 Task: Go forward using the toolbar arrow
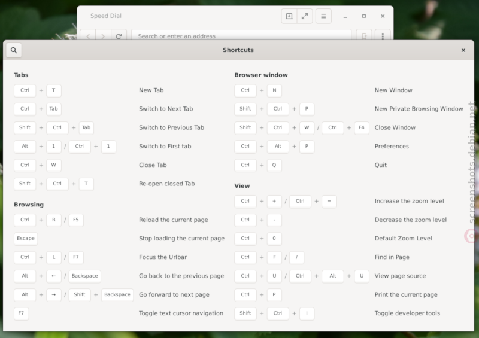click(103, 36)
